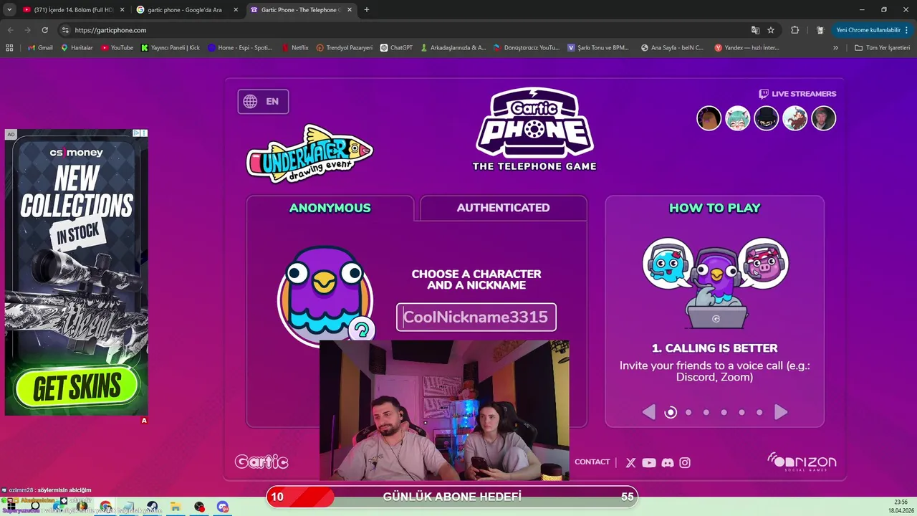Switch to the gartic phone Google search tab
Screen dimensions: 917x516
point(185,10)
